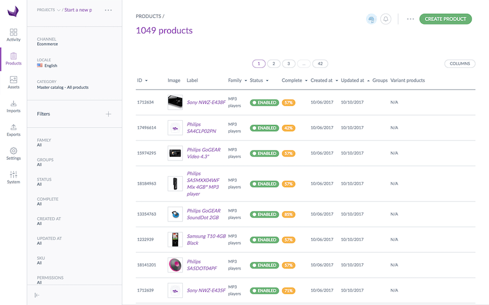The image size is (489, 305).
Task: Click the 85% completeness badge
Action: pyautogui.click(x=289, y=214)
